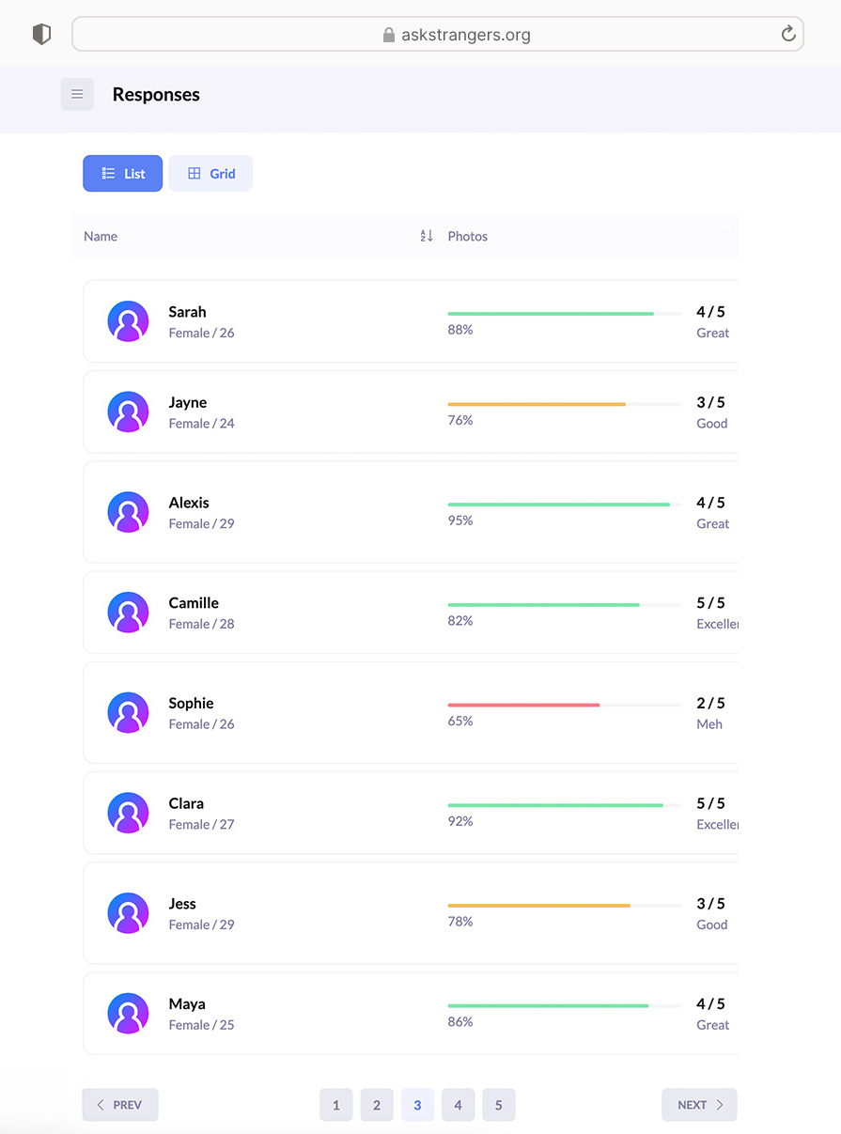Go to the previous page with PREV
The image size is (841, 1134).
[x=120, y=1105]
